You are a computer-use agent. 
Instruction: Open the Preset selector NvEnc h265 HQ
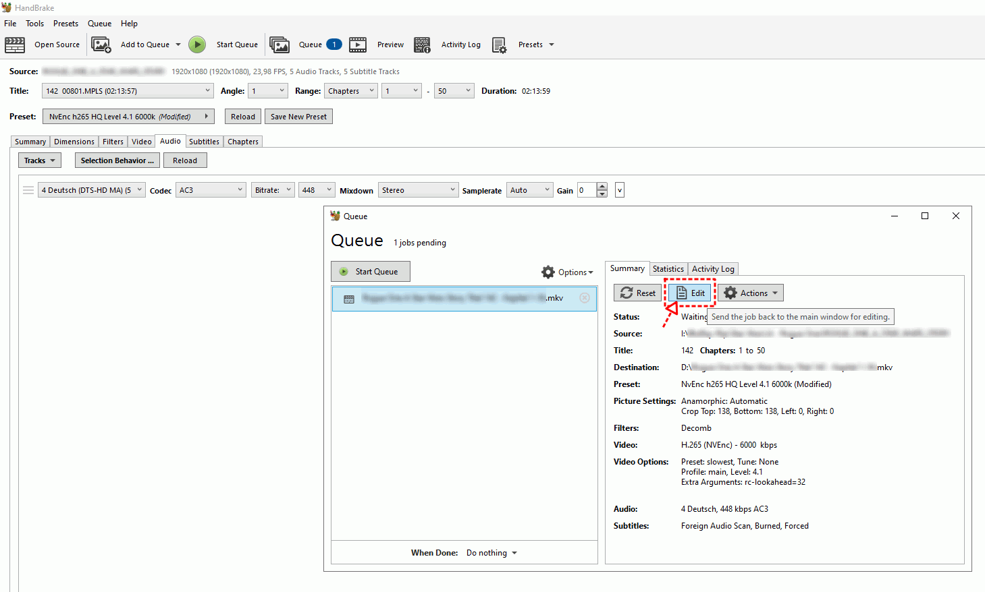click(128, 117)
